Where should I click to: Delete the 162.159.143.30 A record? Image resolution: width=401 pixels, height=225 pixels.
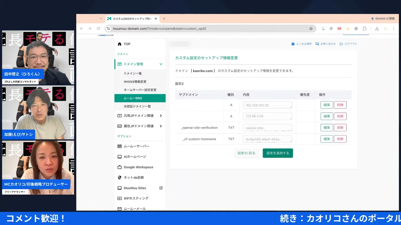(340, 105)
